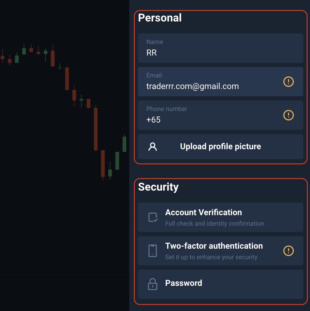Open the Password settings row
Screen dimensions: 310x311
220,284
